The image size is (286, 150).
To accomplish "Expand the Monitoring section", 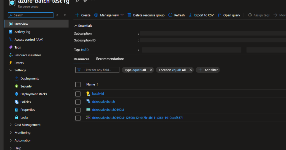I will coord(11,132).
